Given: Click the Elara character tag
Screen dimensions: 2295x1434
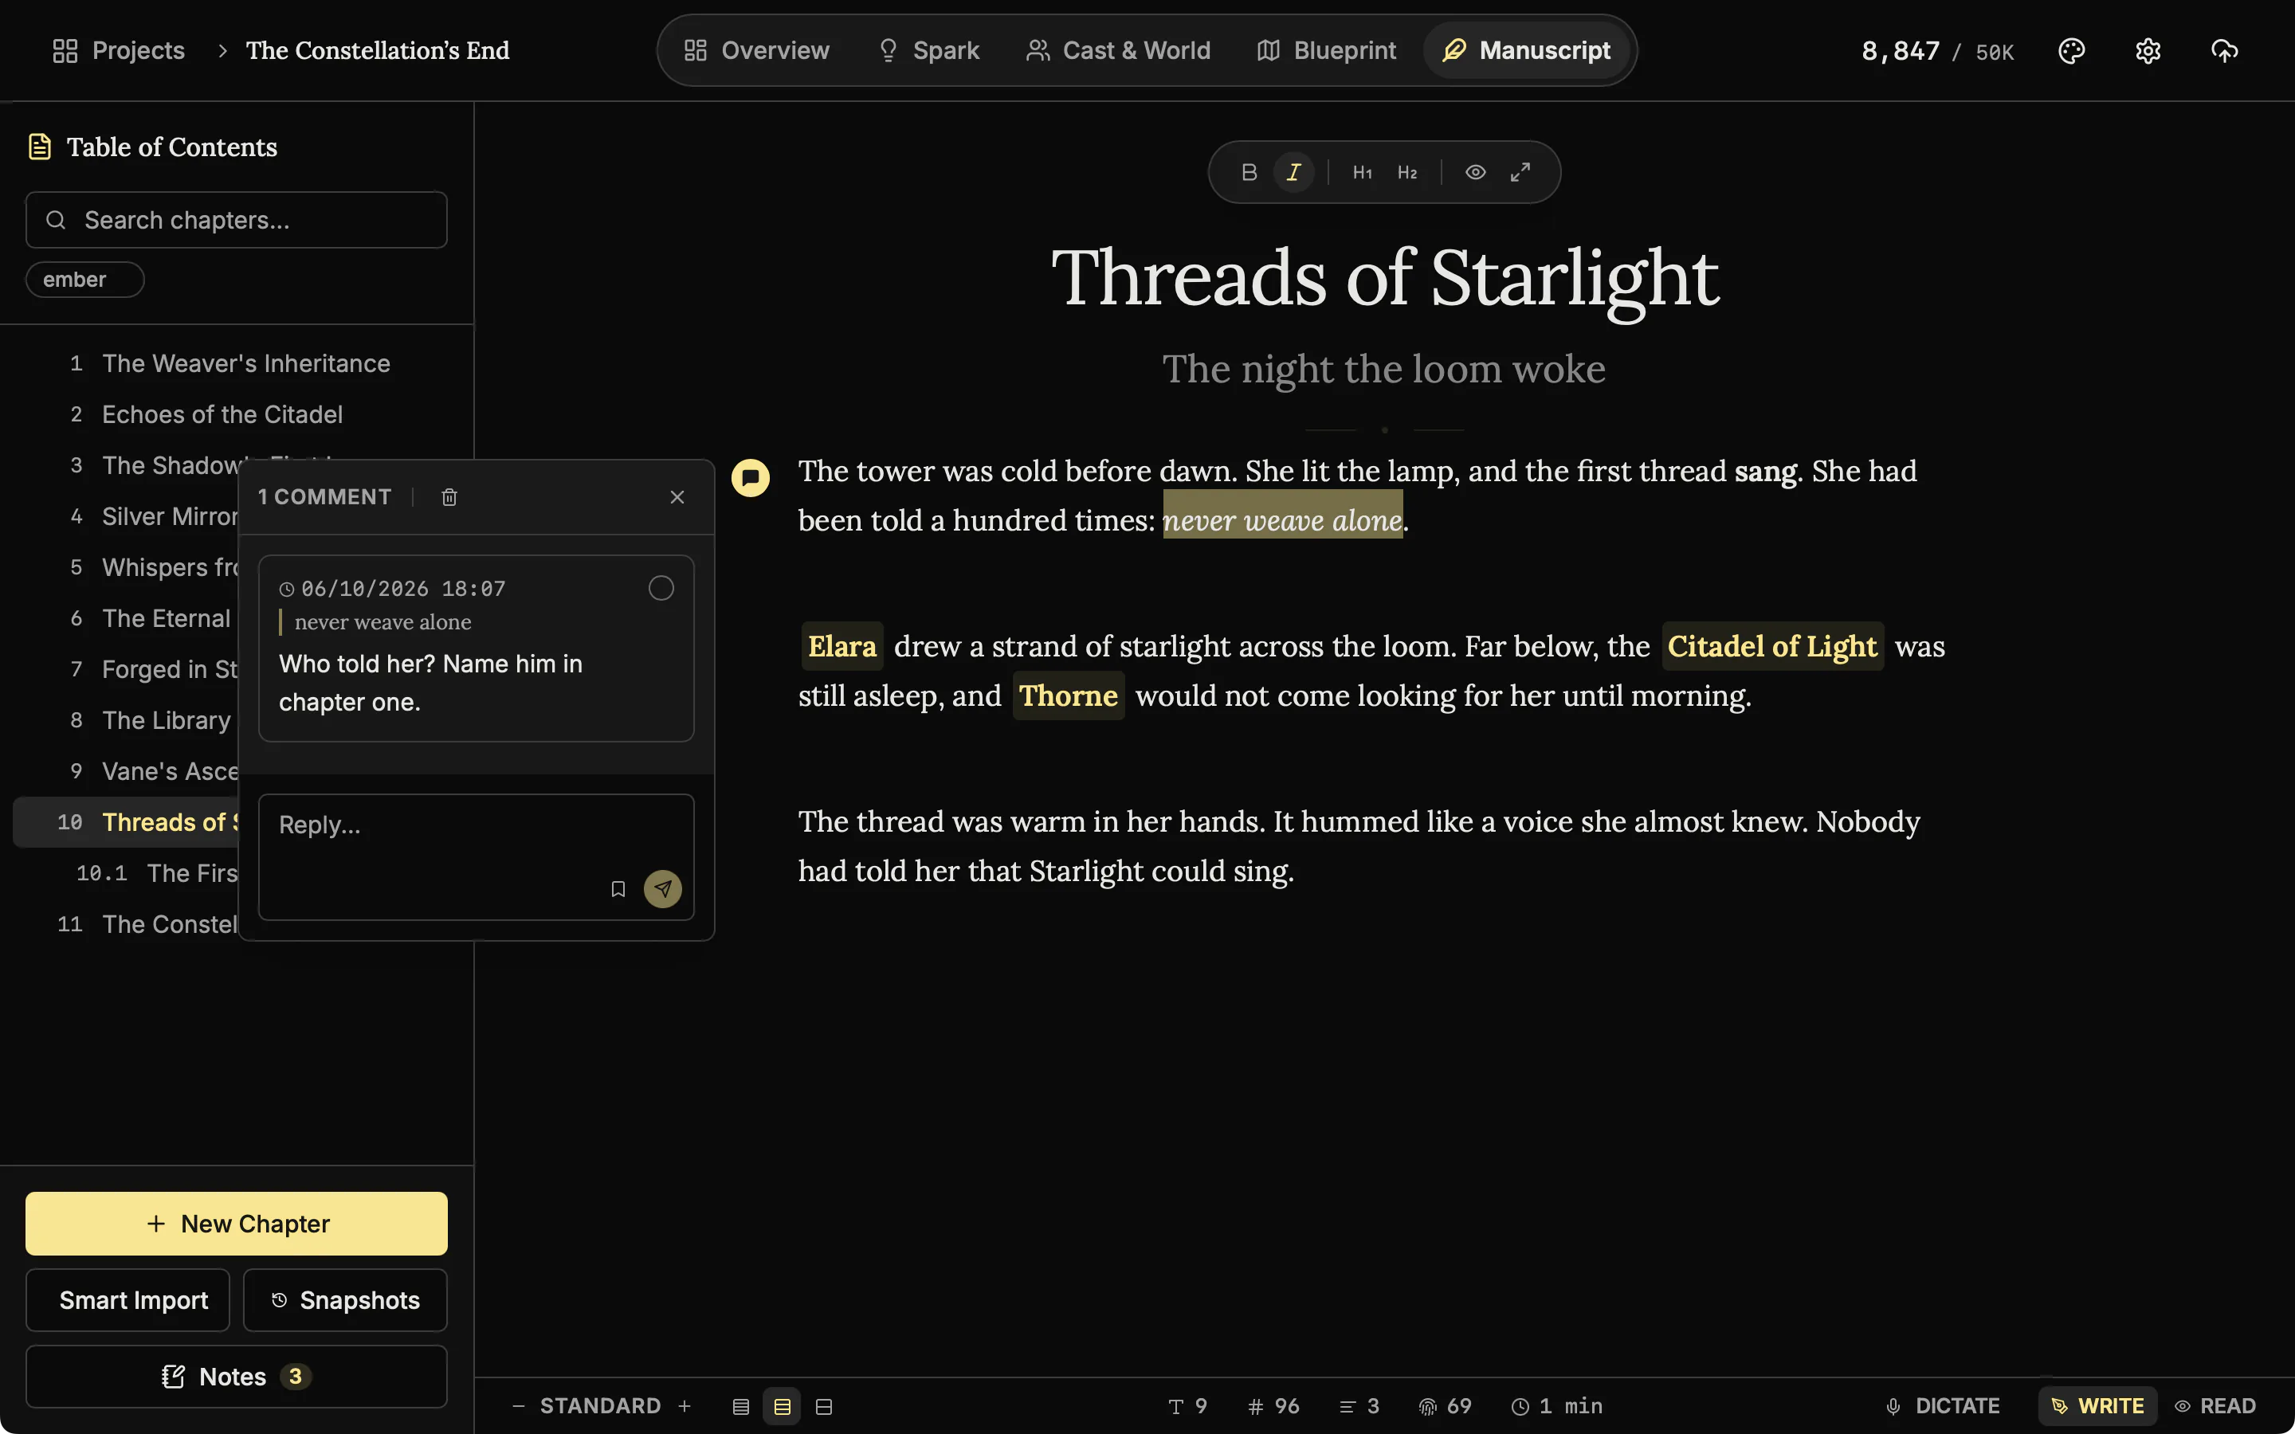Looking at the screenshot, I should click(842, 646).
